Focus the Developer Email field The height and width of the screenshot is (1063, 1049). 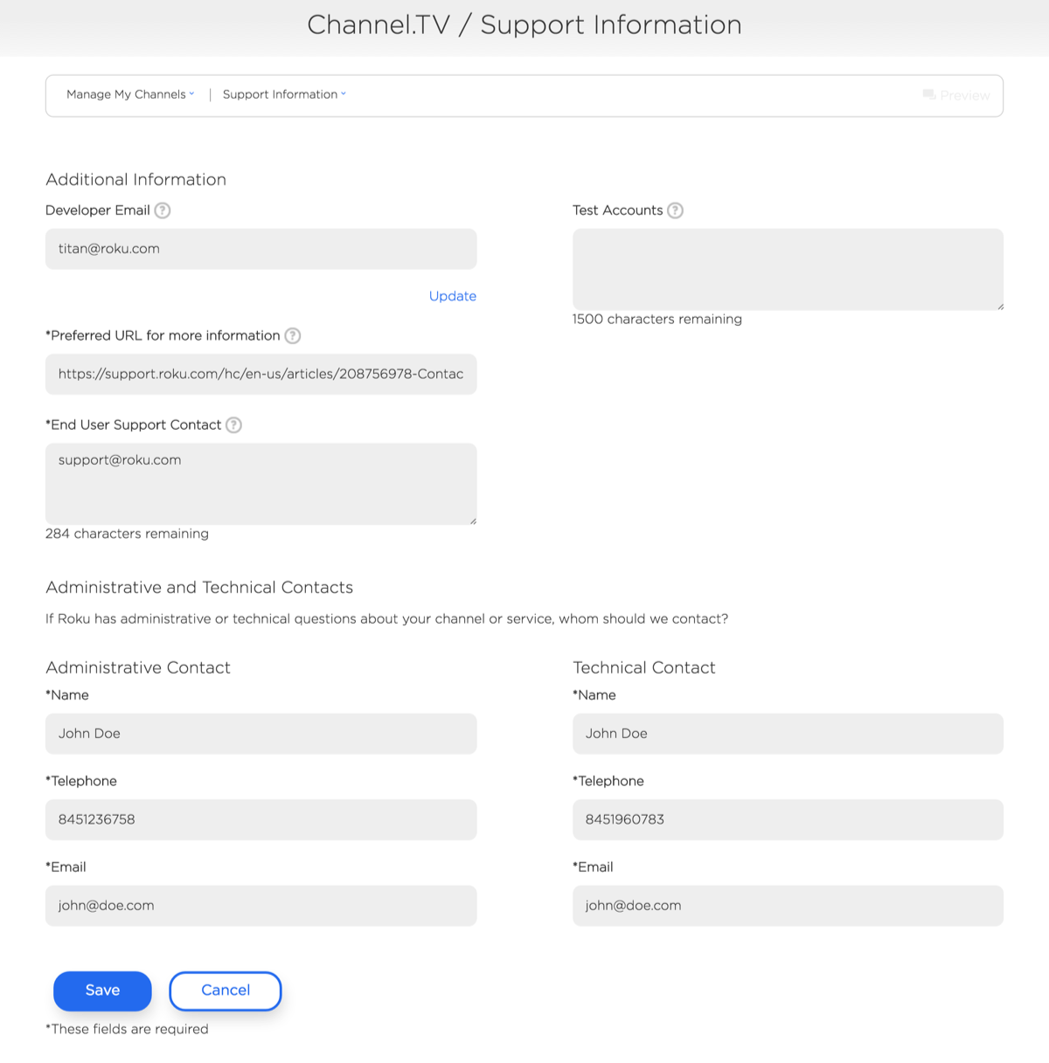[x=261, y=249]
